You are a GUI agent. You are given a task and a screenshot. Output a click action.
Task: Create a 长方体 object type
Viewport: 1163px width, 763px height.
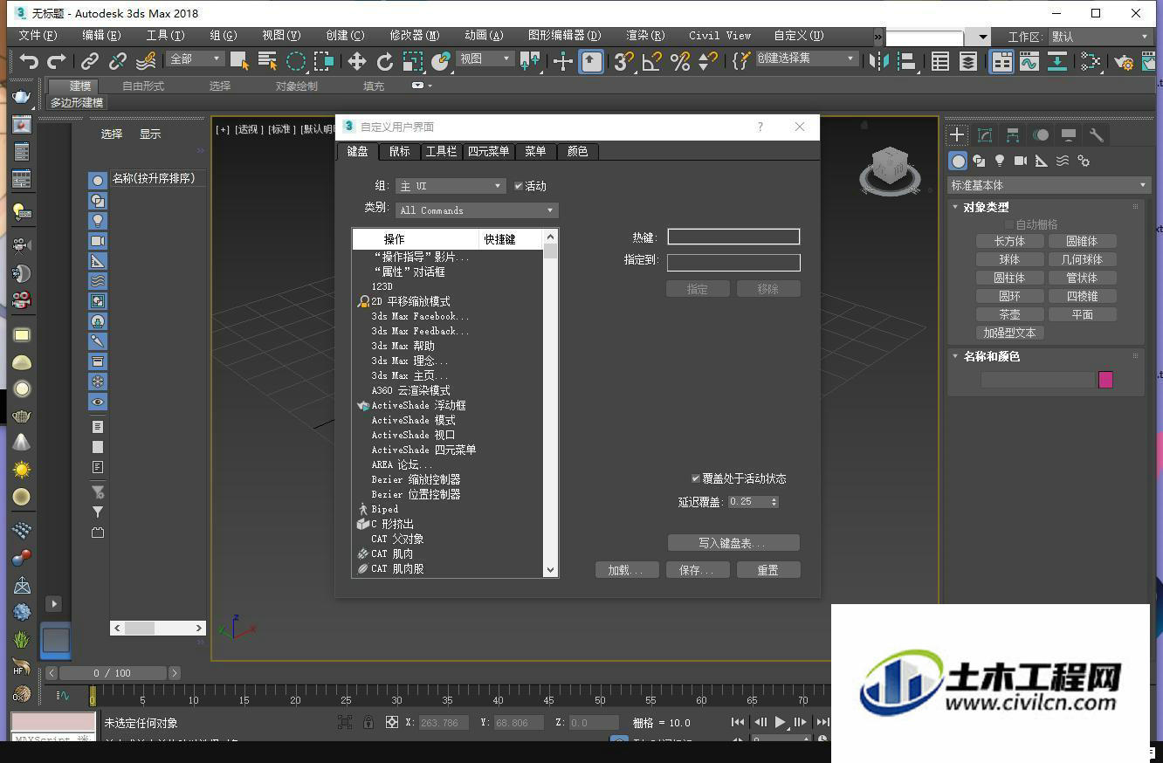pos(1009,241)
